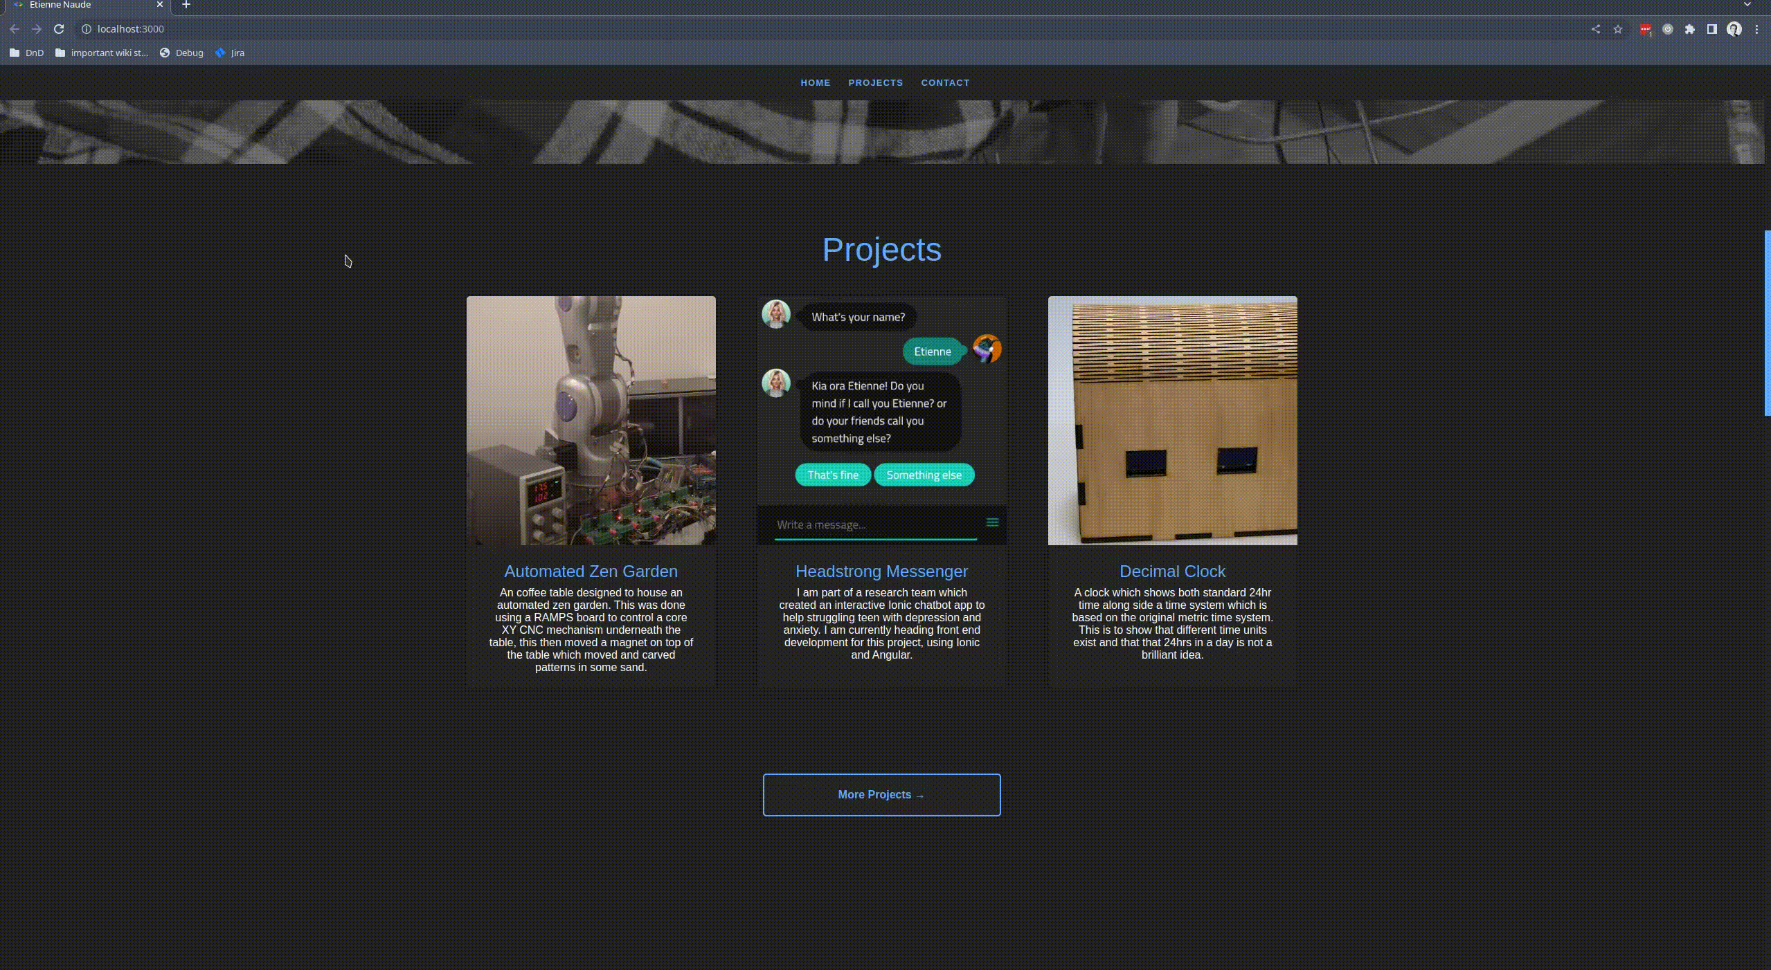Image resolution: width=1771 pixels, height=970 pixels.
Task: Toggle the browser side panel icon
Action: click(x=1711, y=29)
